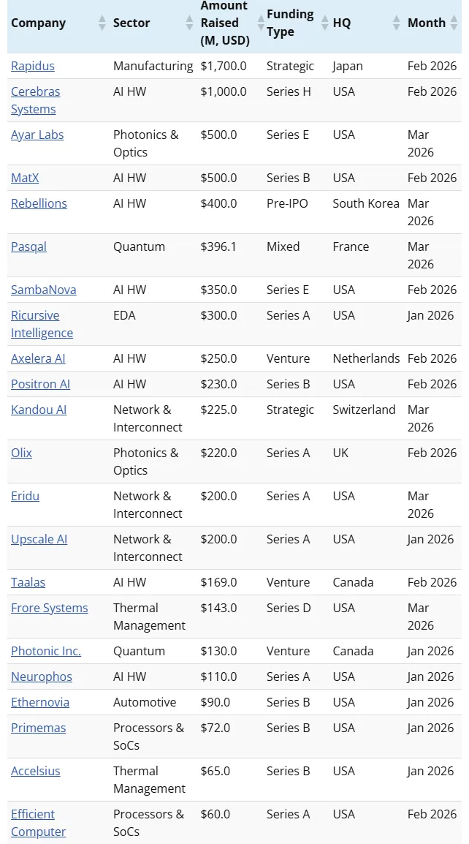Click the Axelera AI link
The image size is (469, 844).
coord(38,358)
